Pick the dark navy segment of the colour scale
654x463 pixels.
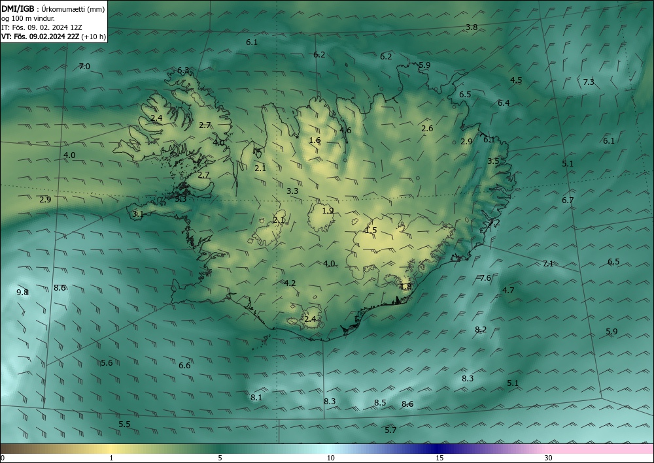pos(436,449)
